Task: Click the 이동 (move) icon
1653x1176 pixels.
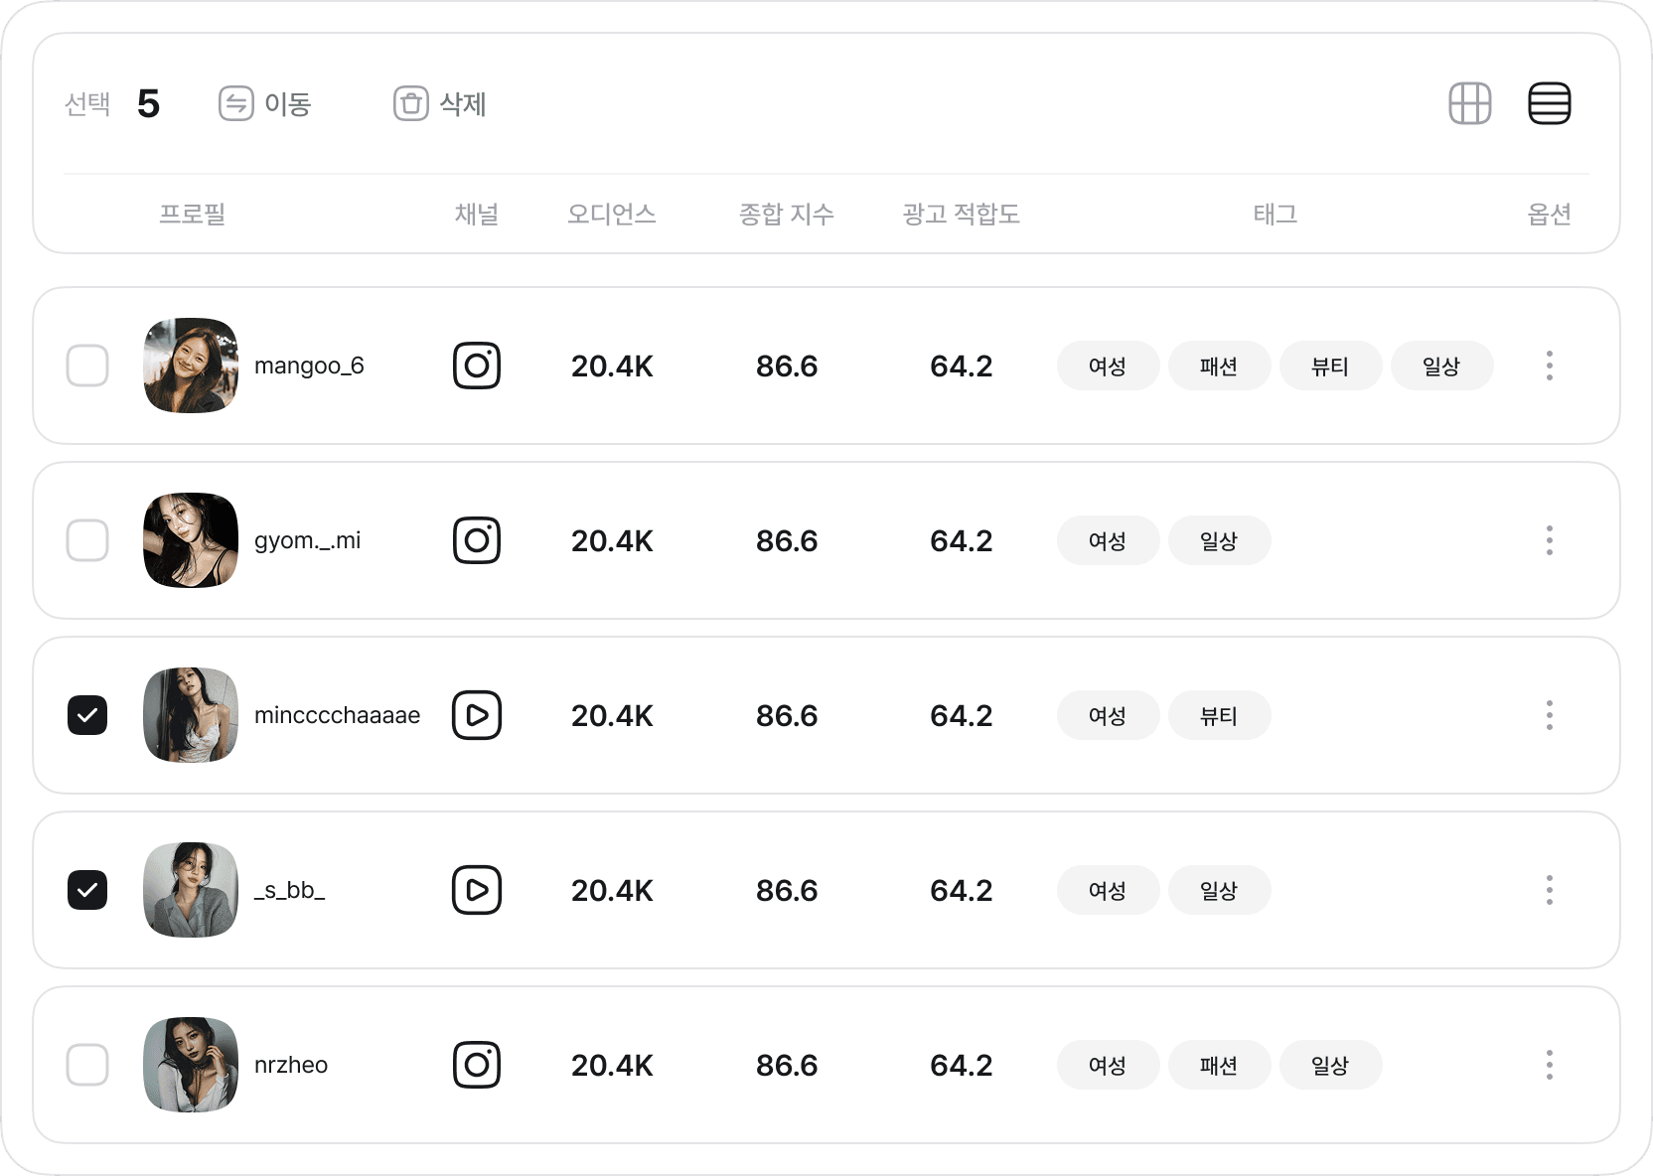Action: (x=236, y=103)
